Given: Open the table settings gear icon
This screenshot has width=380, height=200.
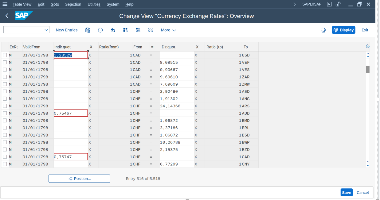Looking at the screenshot, I should [x=368, y=47].
